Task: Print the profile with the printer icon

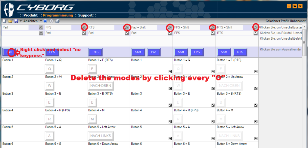Action: tap(58, 21)
